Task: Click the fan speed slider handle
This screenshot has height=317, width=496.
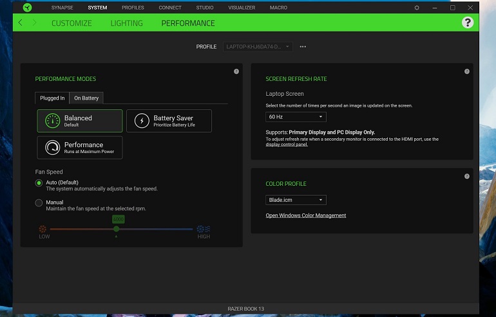Action: point(117,229)
